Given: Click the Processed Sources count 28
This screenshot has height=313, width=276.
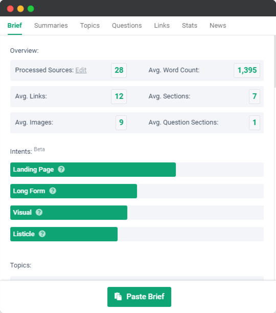Looking at the screenshot, I should 119,70.
